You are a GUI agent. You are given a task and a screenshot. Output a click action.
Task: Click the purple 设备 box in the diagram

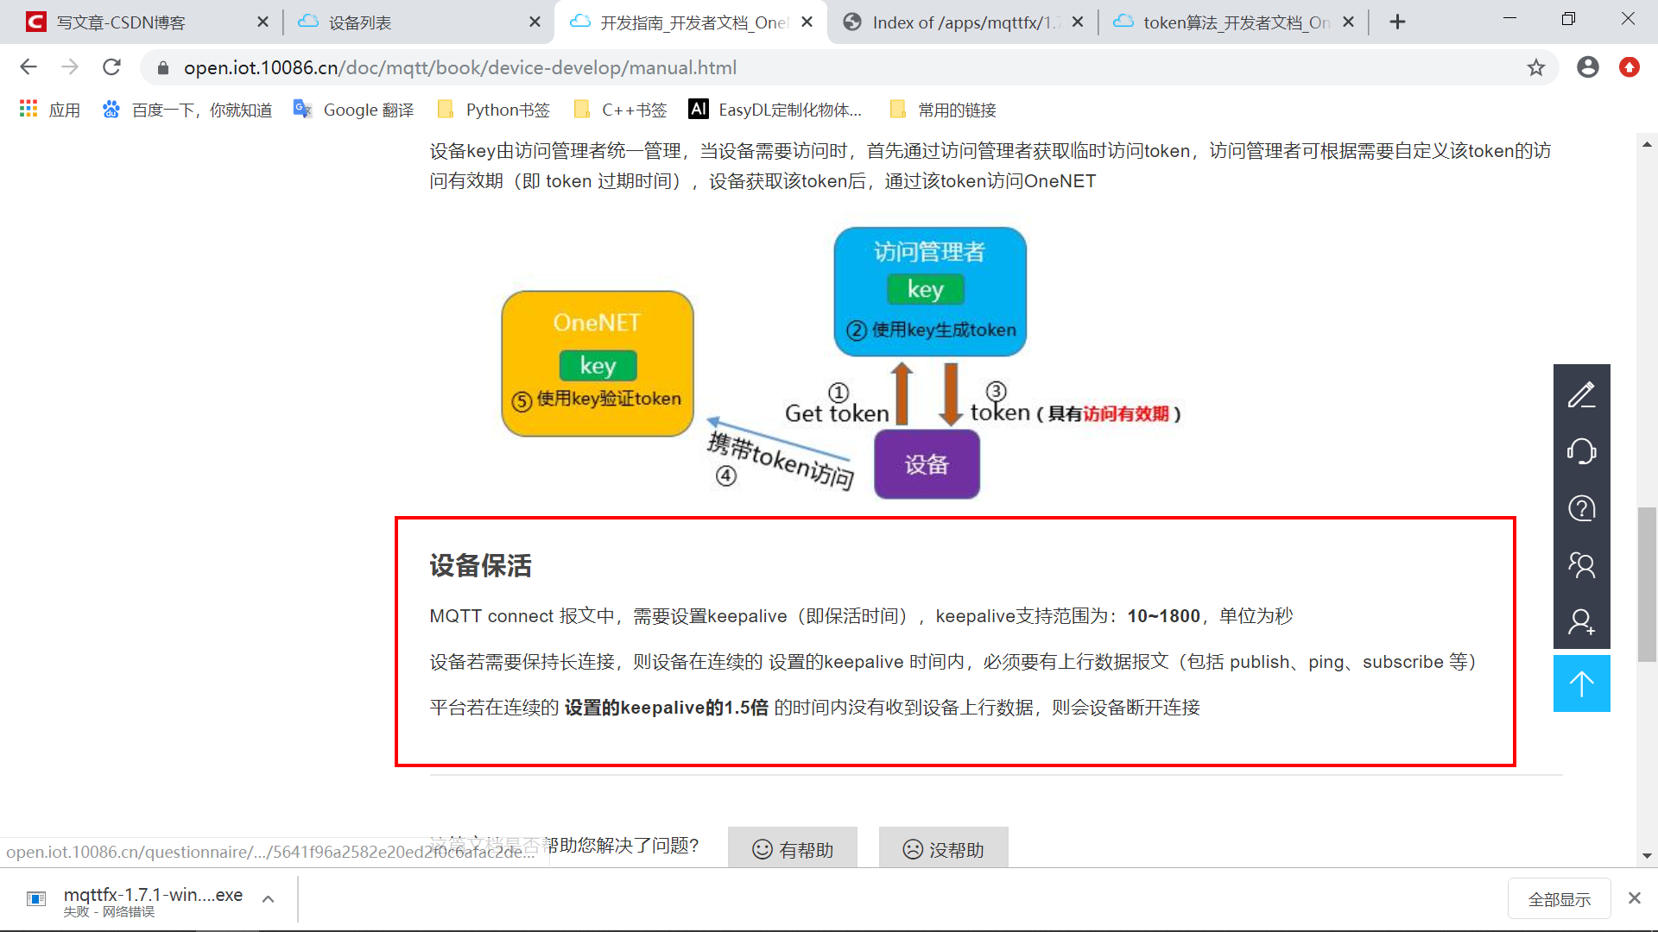click(x=927, y=464)
